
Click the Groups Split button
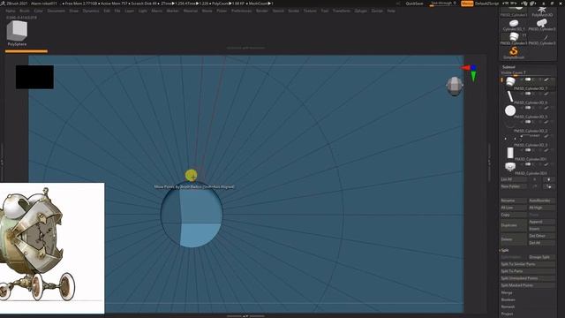point(541,257)
